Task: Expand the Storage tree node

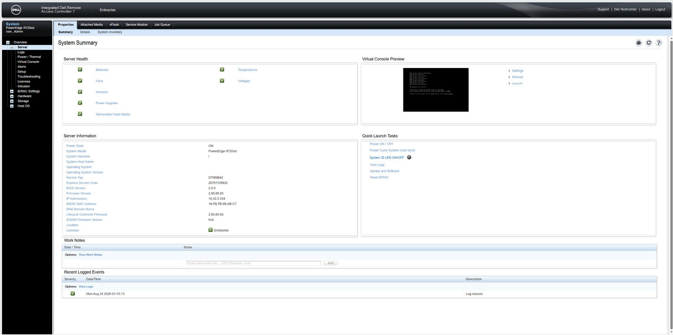Action: (x=12, y=101)
